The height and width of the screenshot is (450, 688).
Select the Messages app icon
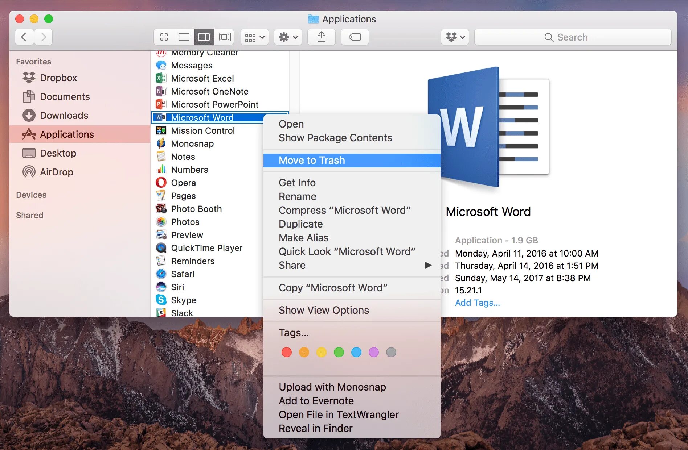point(161,66)
